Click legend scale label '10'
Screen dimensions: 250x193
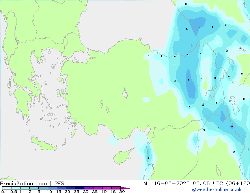point(49,191)
